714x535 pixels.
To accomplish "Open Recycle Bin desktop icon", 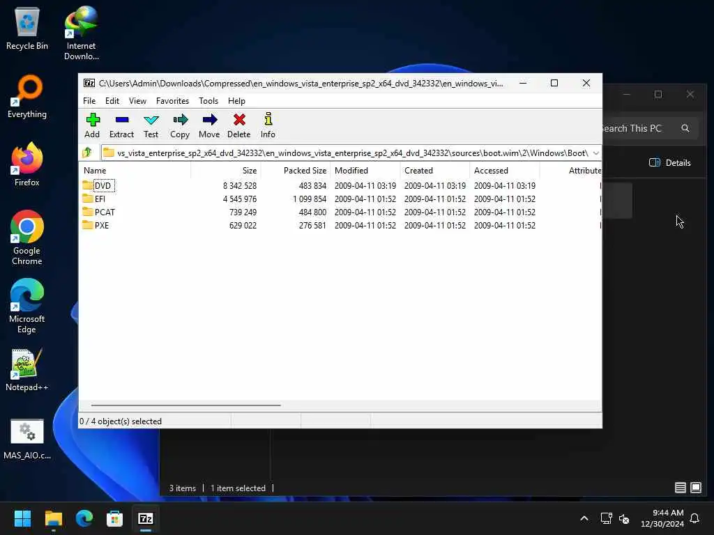I will coord(27,29).
